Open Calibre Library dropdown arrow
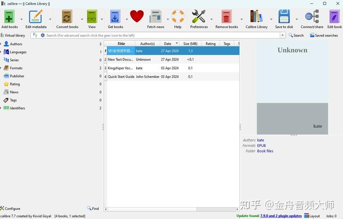This screenshot has height=219, width=343. pyautogui.click(x=271, y=19)
